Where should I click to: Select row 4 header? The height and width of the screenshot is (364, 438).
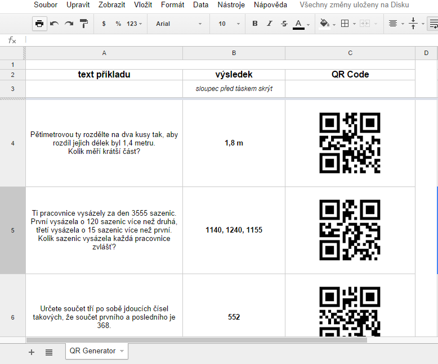pyautogui.click(x=12, y=143)
